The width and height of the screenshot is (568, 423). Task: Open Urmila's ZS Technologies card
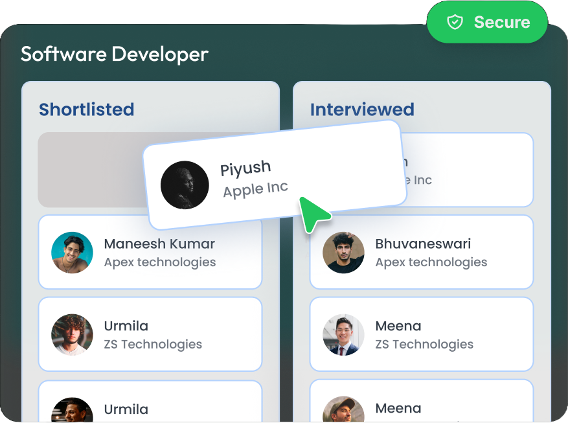[x=150, y=334]
